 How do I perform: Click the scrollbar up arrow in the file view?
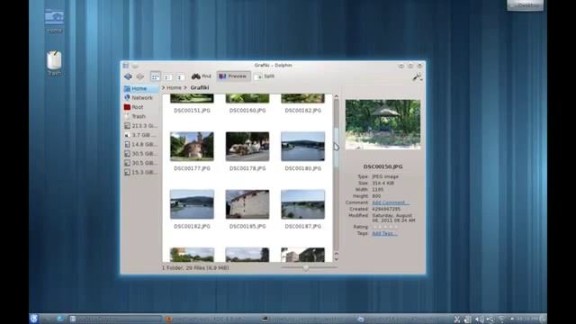336,96
